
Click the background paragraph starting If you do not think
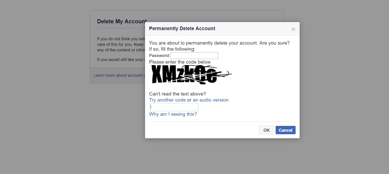tap(121, 44)
